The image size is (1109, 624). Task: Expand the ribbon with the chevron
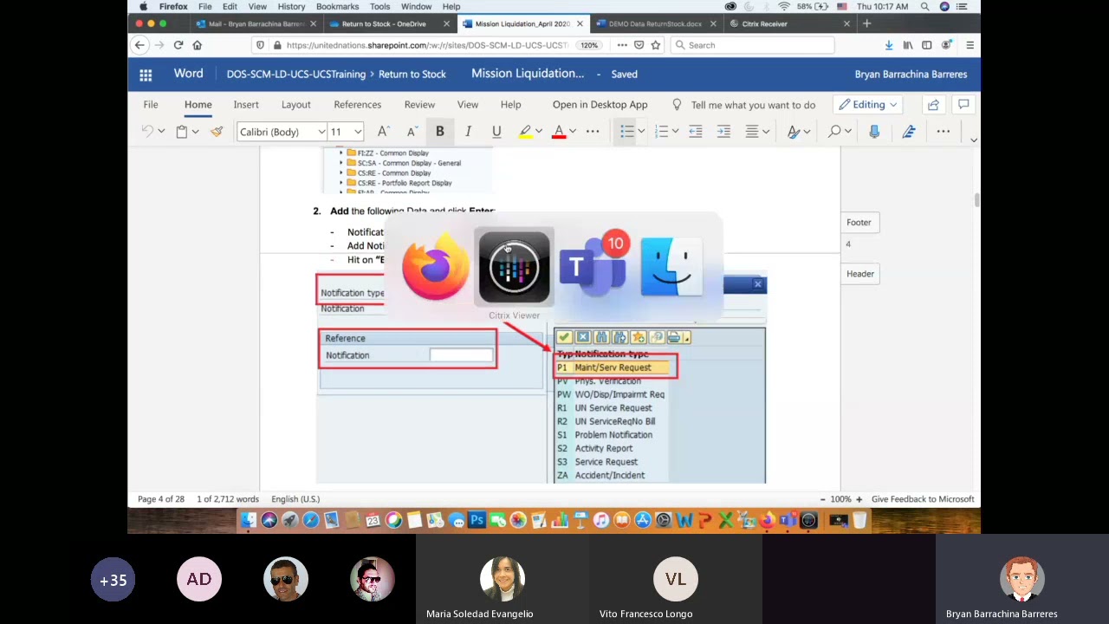(973, 140)
